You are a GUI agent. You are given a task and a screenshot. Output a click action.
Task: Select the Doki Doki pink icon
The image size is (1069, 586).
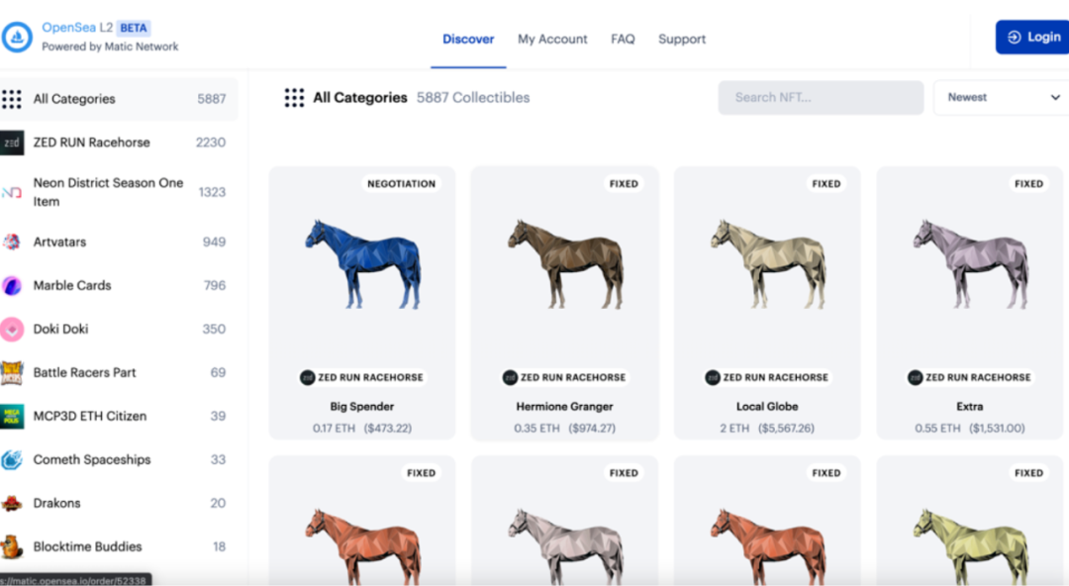pyautogui.click(x=12, y=329)
